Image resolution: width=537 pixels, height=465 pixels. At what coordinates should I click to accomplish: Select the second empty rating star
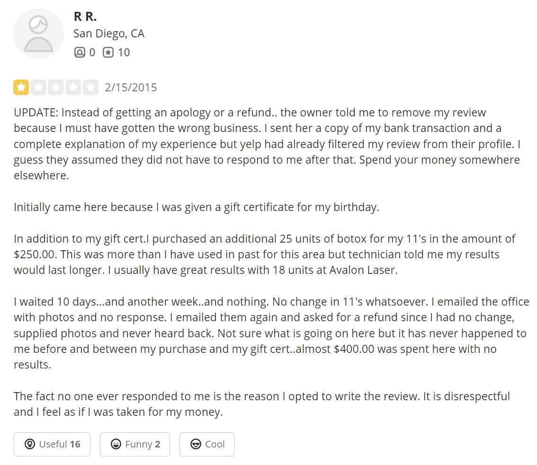[x=38, y=87]
